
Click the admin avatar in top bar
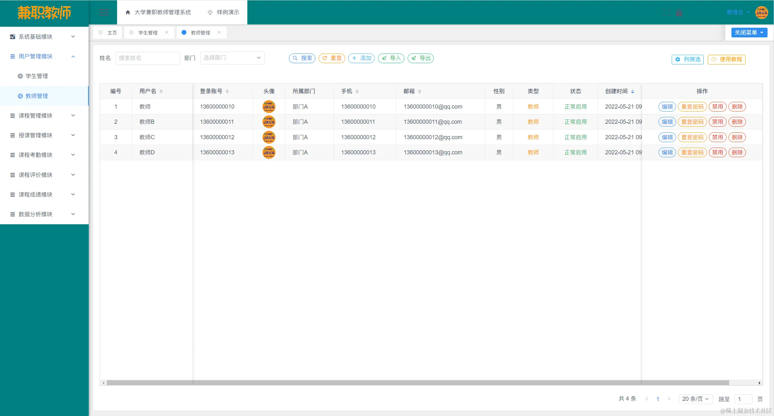(762, 13)
